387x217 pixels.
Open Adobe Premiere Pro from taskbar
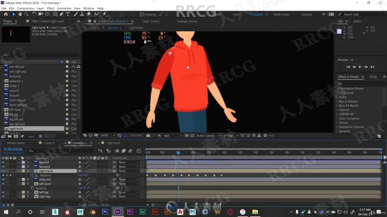pyautogui.click(x=130, y=212)
